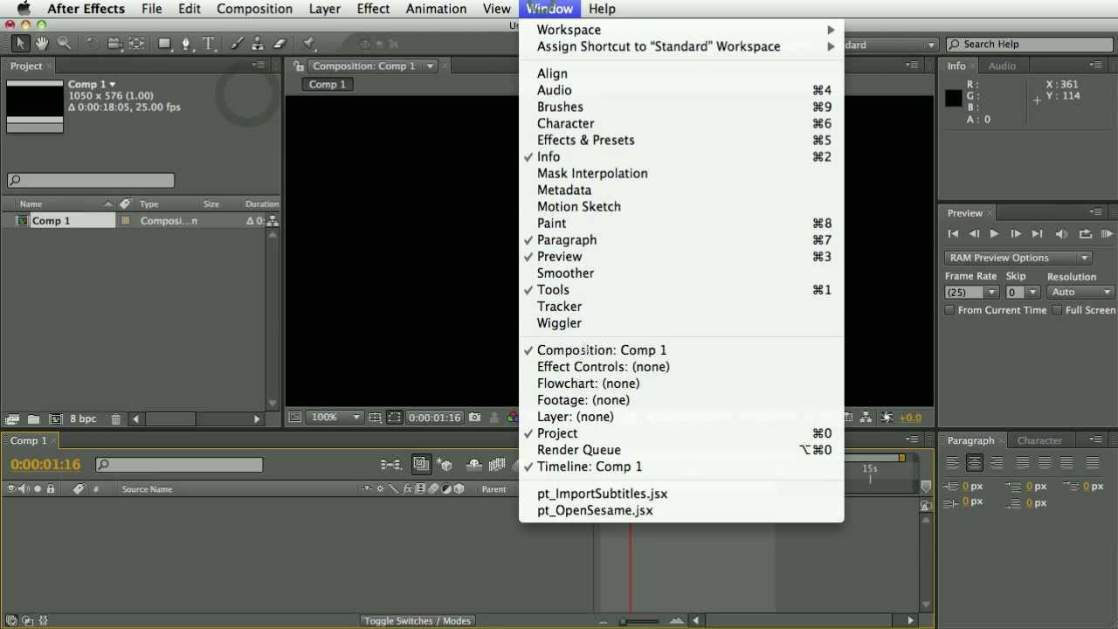Open the 100% magnification dropdown
The width and height of the screenshot is (1118, 629).
point(335,417)
